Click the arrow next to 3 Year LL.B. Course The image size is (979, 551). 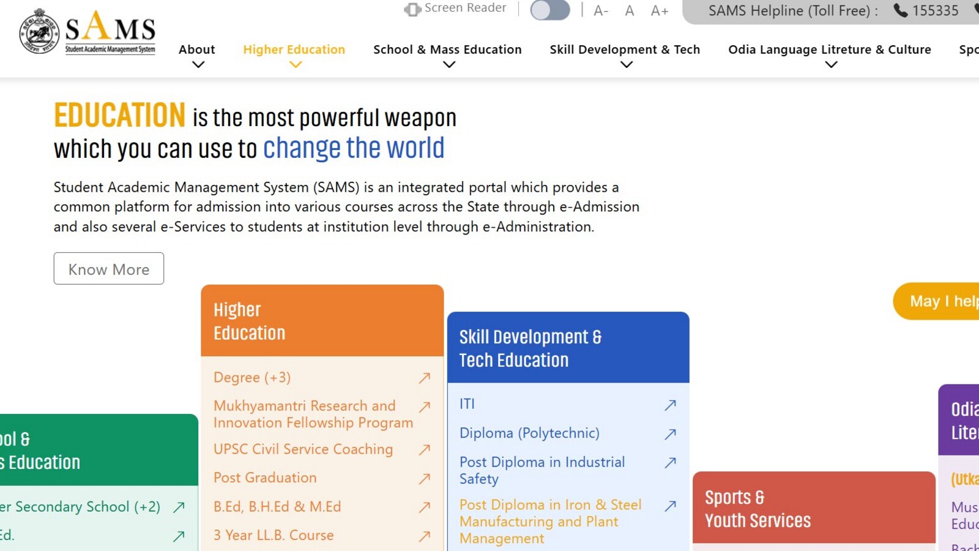coord(425,537)
